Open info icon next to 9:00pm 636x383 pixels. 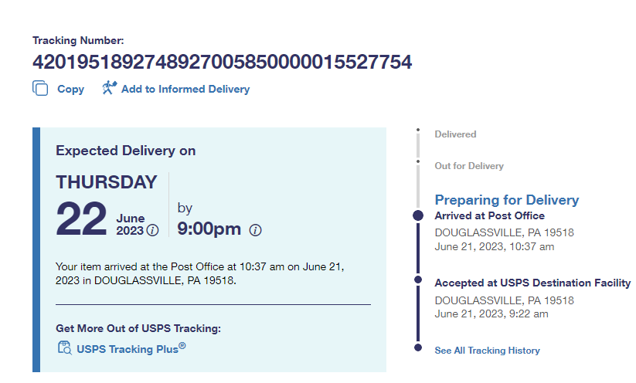click(x=256, y=230)
